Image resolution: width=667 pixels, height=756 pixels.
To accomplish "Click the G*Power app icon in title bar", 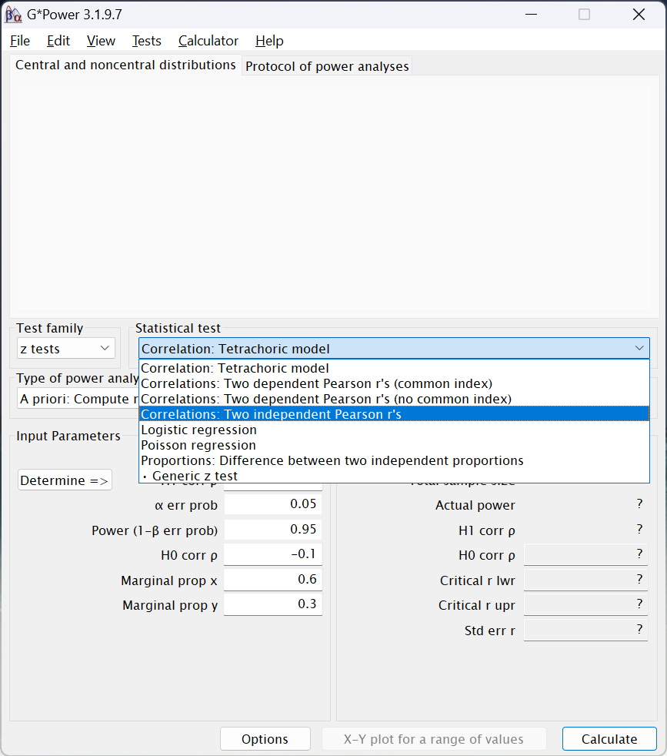I will (x=13, y=15).
